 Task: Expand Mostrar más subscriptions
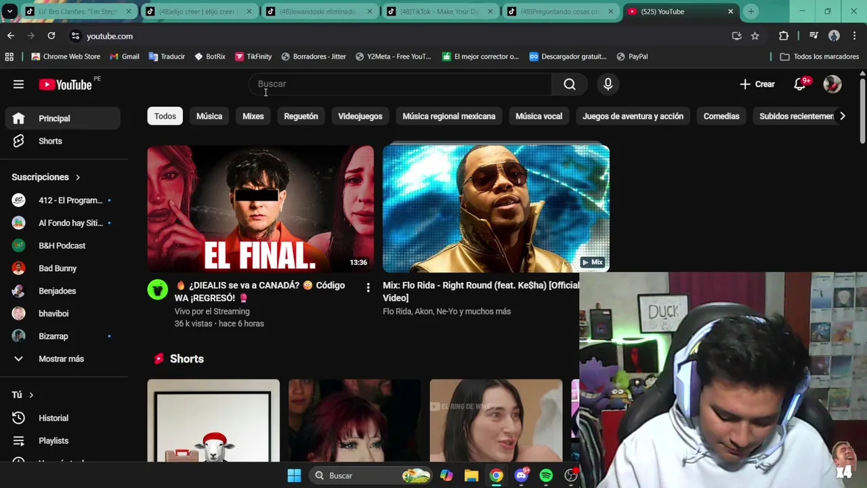63,359
